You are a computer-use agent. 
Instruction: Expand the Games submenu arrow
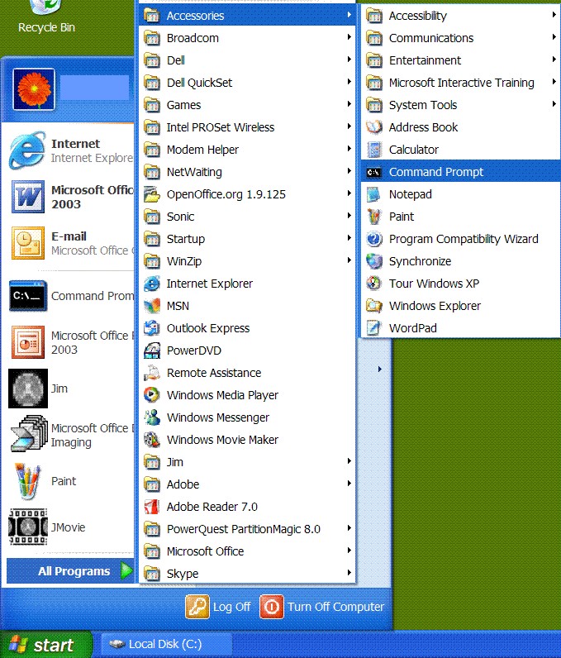349,103
